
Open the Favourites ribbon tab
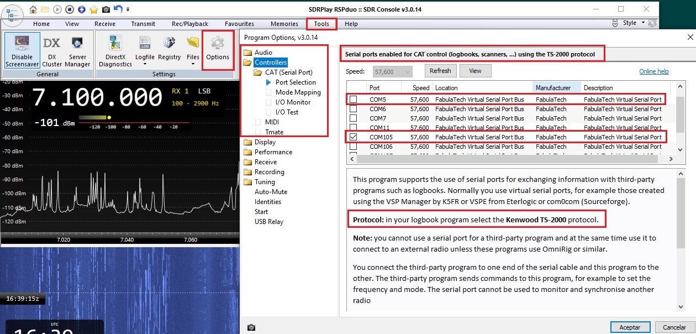point(239,24)
